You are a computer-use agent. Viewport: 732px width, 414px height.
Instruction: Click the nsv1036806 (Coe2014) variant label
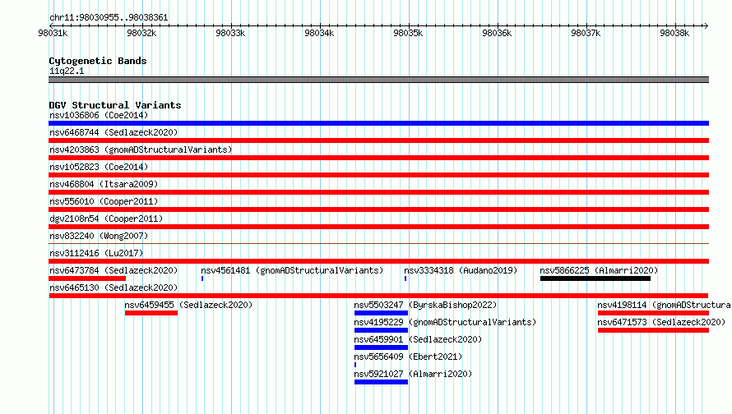click(x=99, y=115)
